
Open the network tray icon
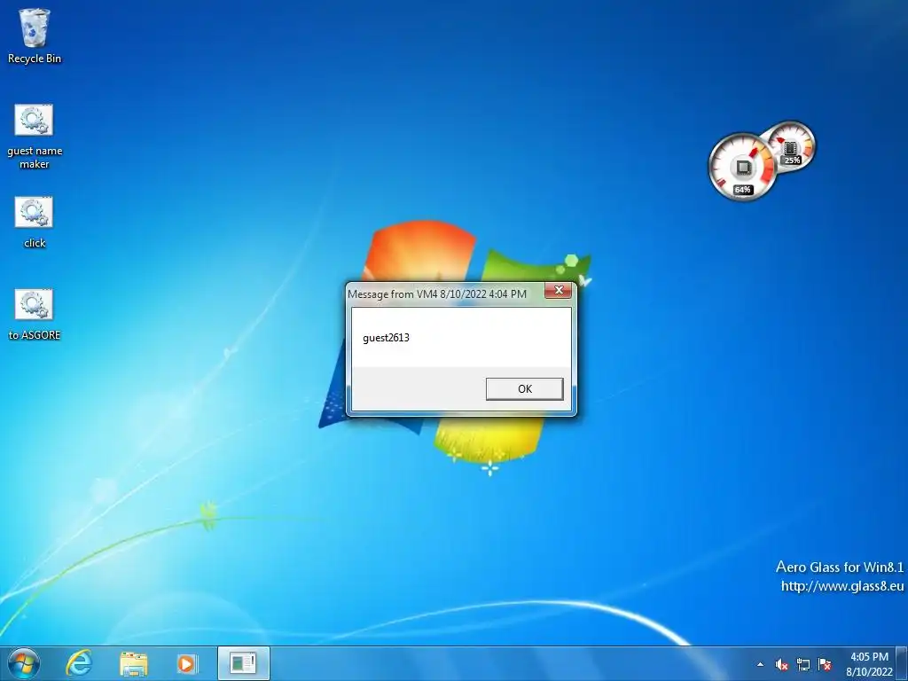(x=803, y=664)
